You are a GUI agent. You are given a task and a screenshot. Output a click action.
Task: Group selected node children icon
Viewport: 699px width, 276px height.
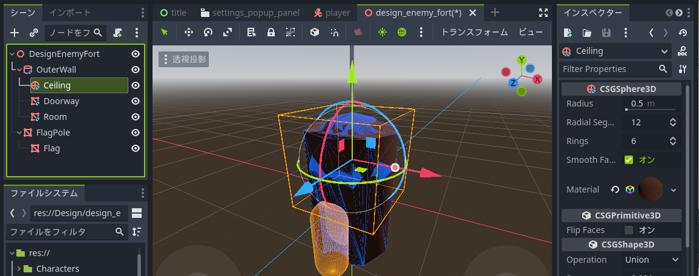[x=290, y=32]
